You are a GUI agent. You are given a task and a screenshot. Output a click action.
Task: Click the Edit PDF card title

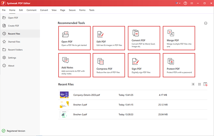pos(101,41)
